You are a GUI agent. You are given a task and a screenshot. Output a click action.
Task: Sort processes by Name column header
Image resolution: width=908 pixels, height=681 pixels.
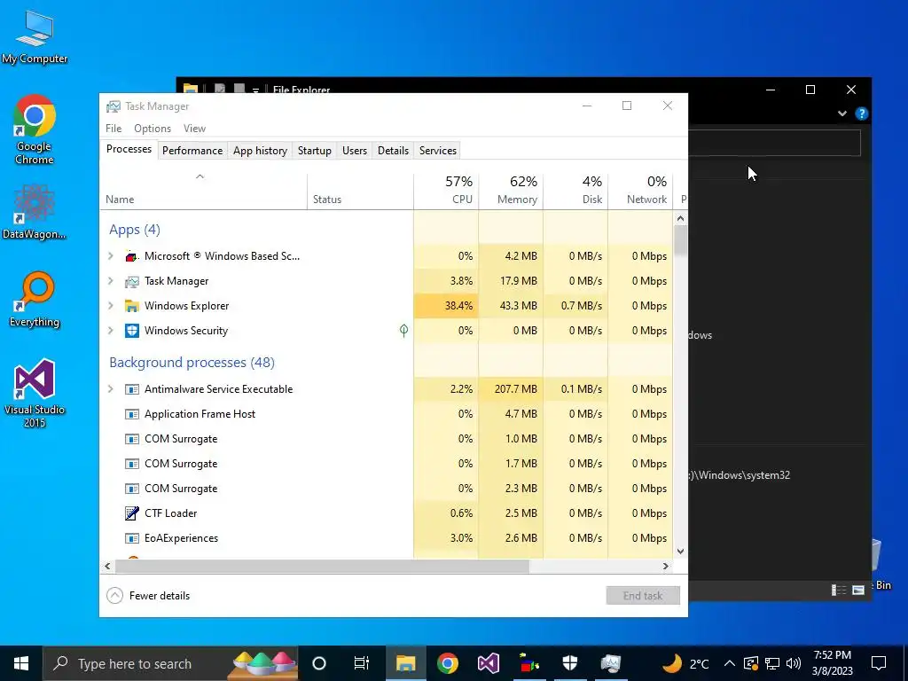pos(203,191)
